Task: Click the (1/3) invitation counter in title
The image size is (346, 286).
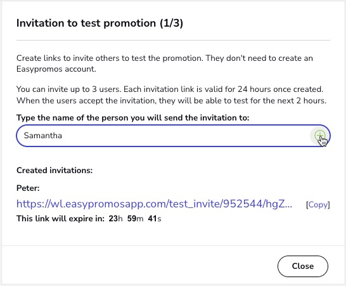Action: [x=172, y=23]
